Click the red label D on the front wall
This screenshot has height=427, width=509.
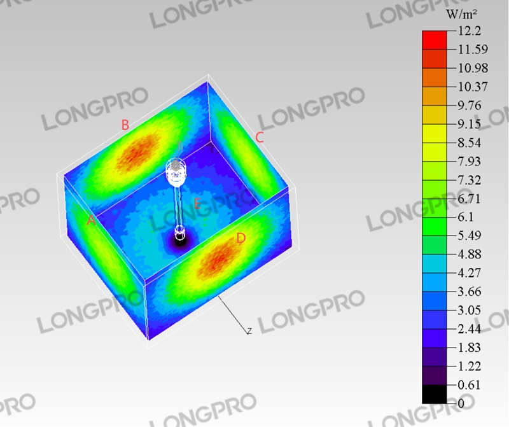[x=241, y=239]
